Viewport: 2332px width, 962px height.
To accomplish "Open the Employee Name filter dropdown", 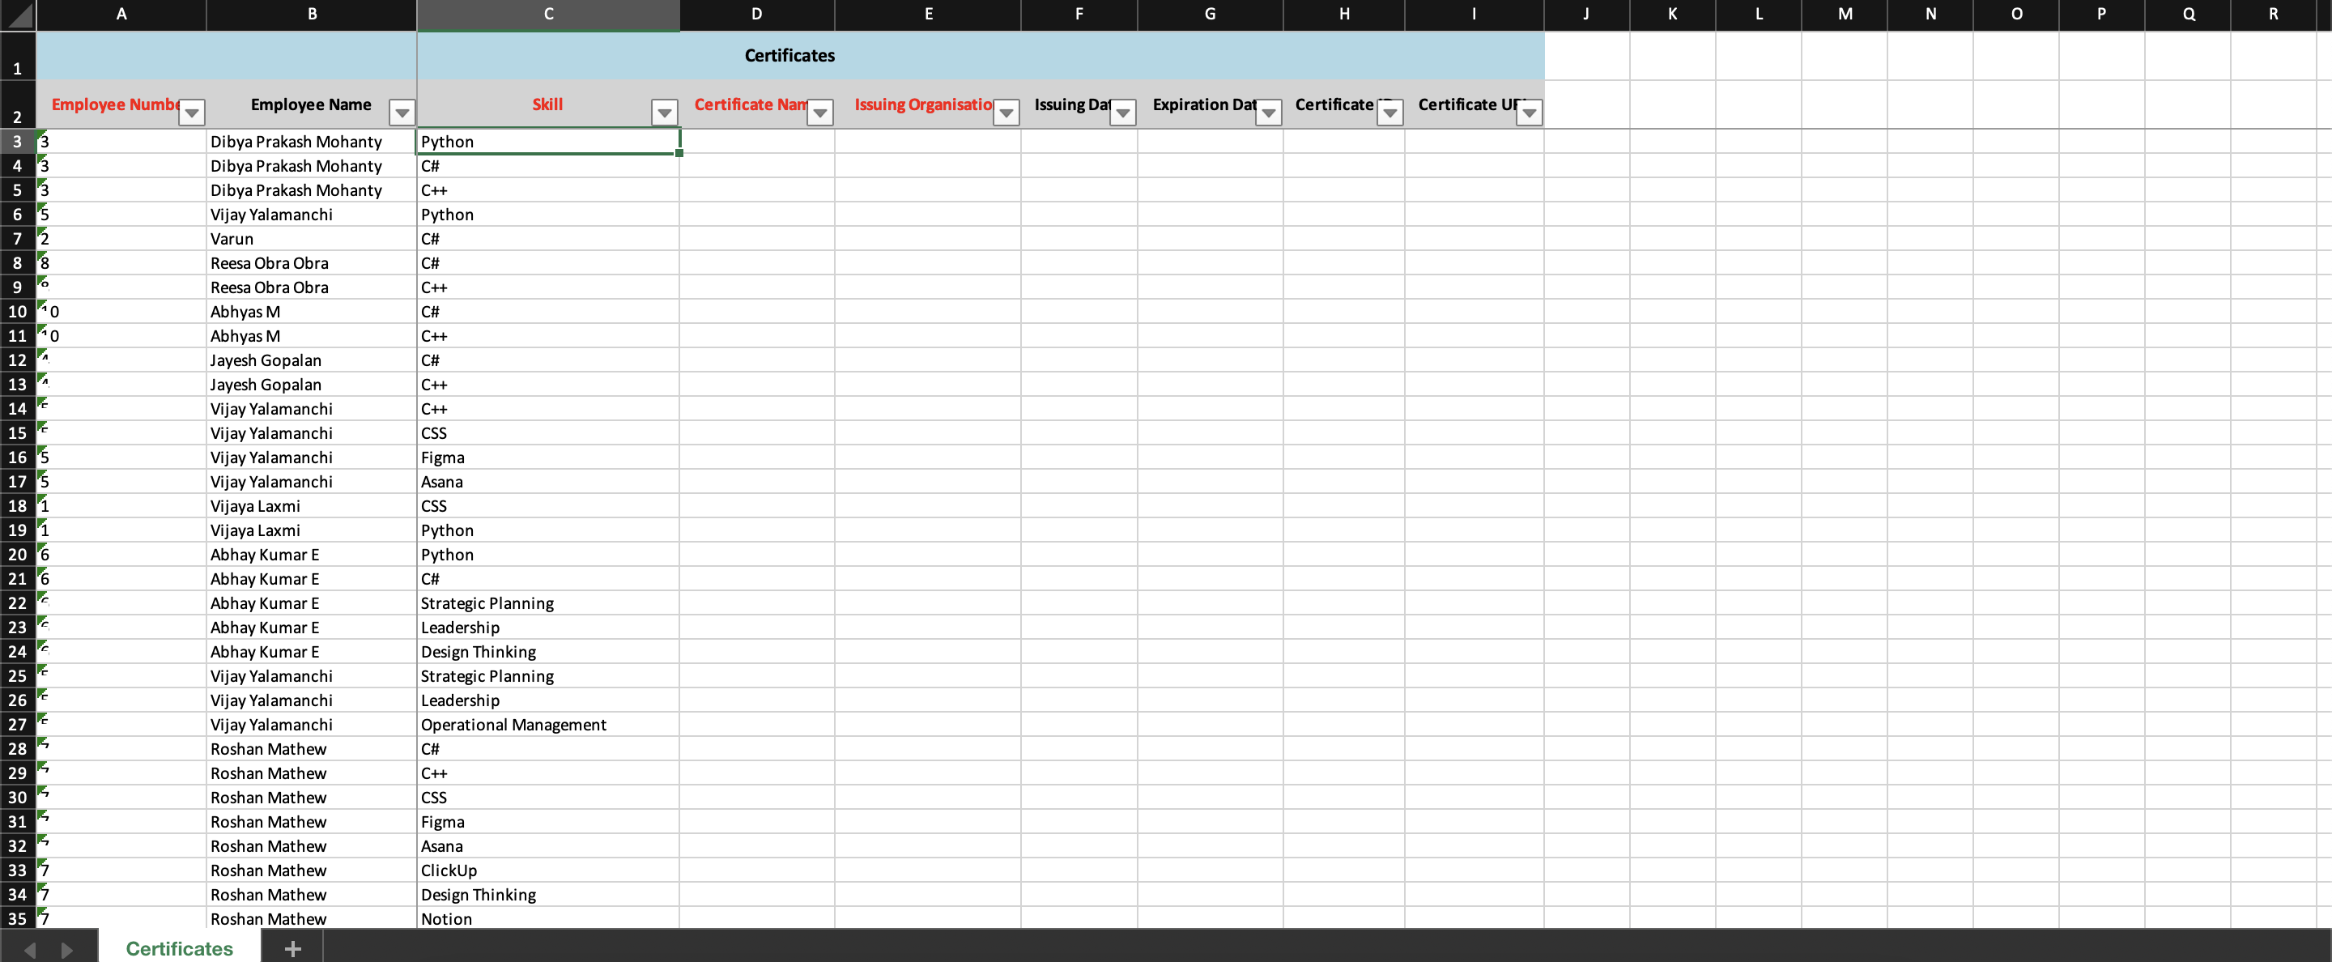I will click(401, 113).
